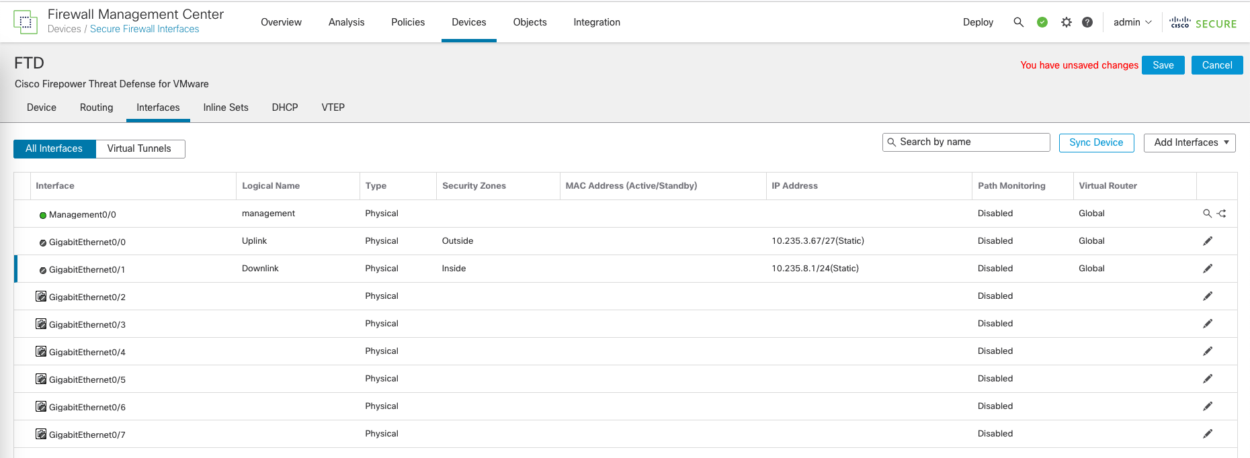Open the DHCP tab
The height and width of the screenshot is (458, 1250).
pos(285,107)
